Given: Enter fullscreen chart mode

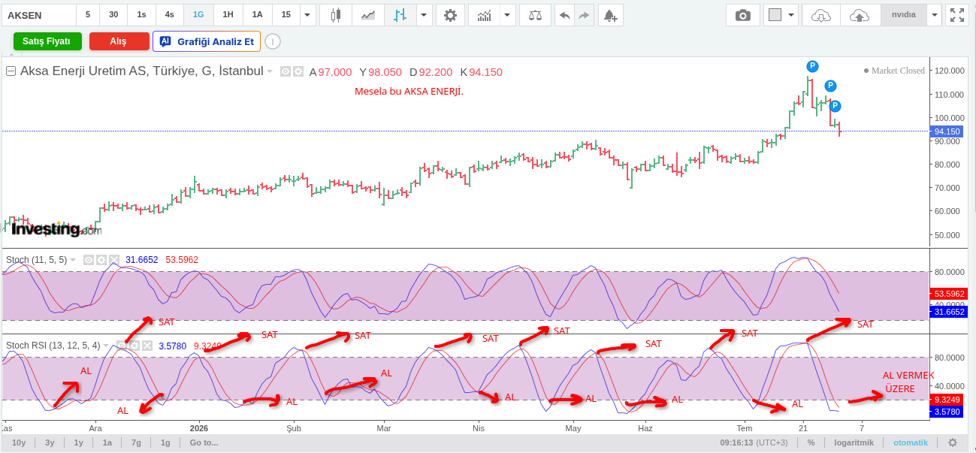Looking at the screenshot, I should [x=956, y=15].
